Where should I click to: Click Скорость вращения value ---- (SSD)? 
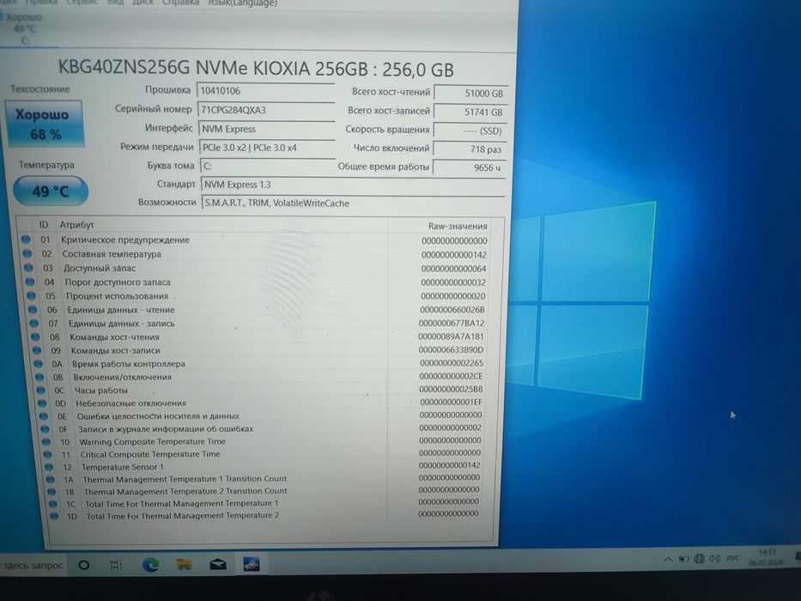click(470, 131)
